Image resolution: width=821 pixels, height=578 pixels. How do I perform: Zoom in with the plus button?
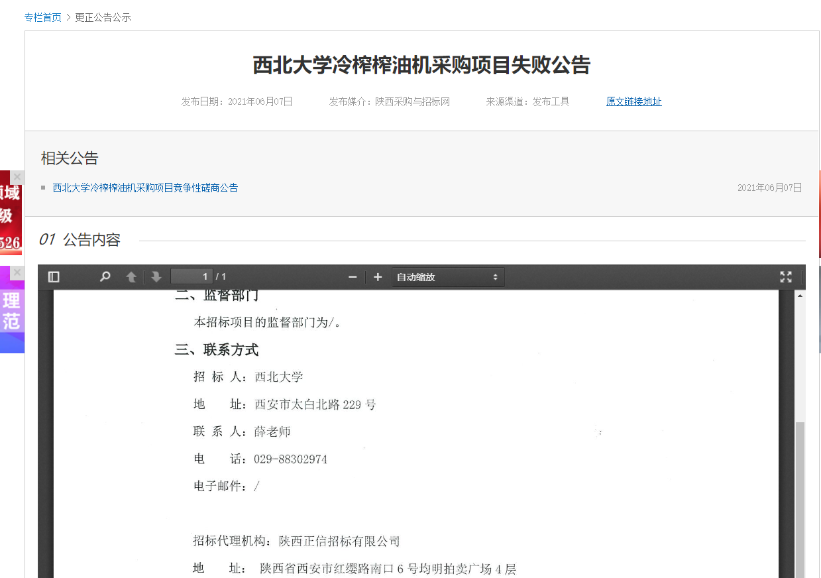coord(378,277)
